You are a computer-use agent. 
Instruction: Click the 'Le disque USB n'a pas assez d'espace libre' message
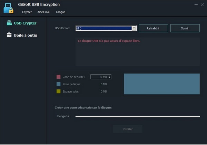coord(109,41)
